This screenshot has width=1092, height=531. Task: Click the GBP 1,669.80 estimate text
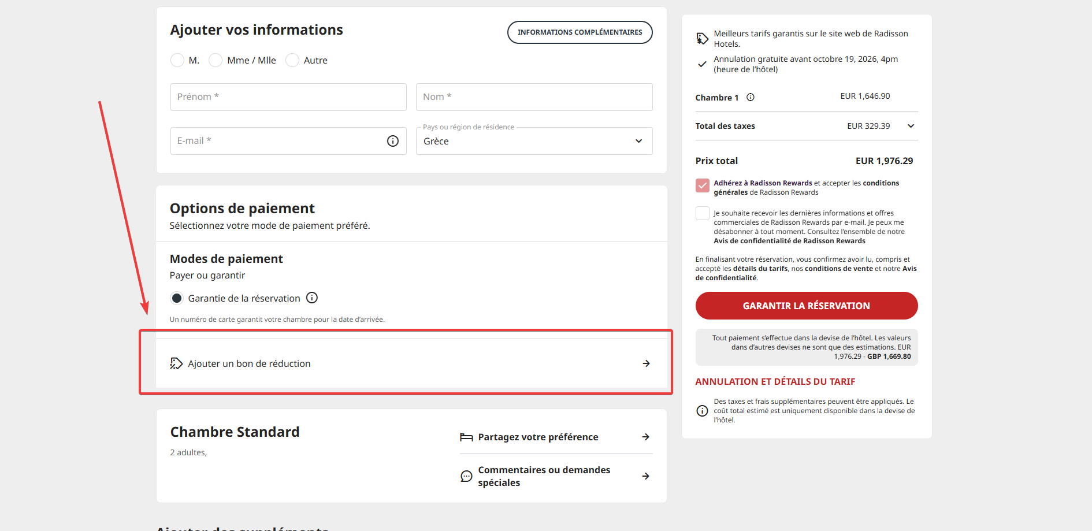(x=889, y=357)
